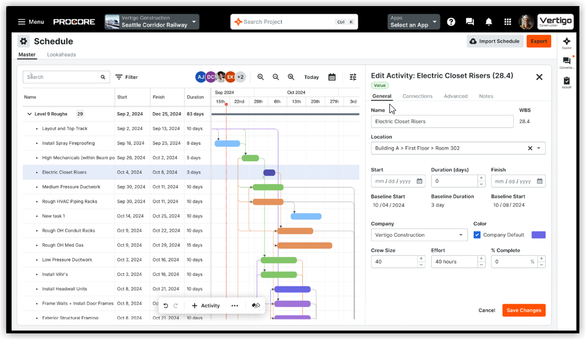Toggle milestone flags in the floating toolbar
Viewport: 586px width, 340px height.
[256, 305]
